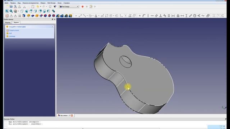
Task: Switch to axonometric view cube
Action: [22, 11]
